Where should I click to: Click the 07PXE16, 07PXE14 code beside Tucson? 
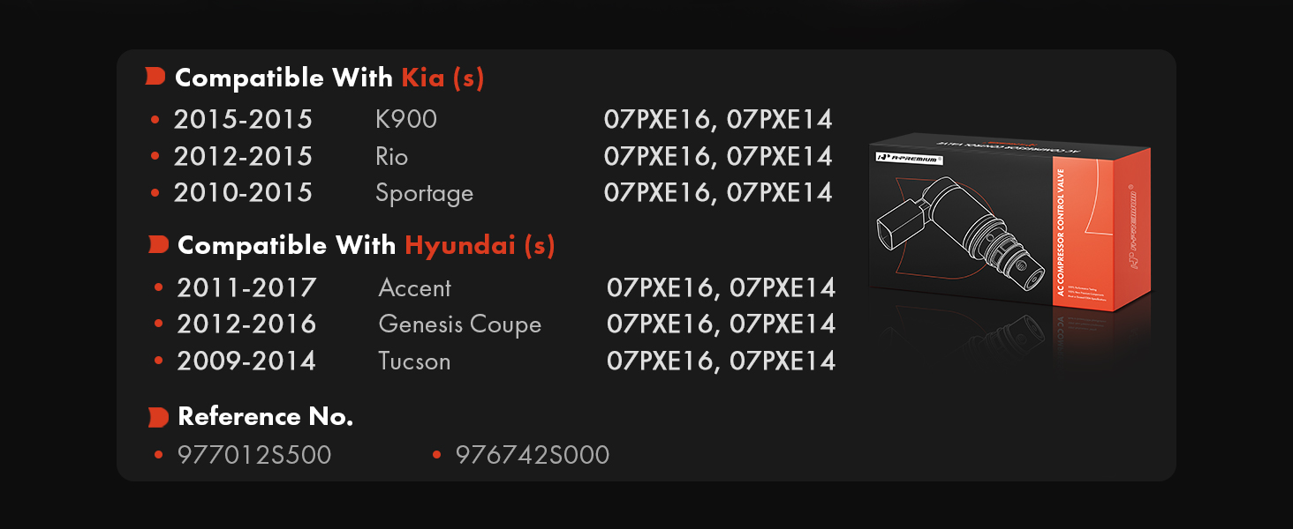coord(721,361)
